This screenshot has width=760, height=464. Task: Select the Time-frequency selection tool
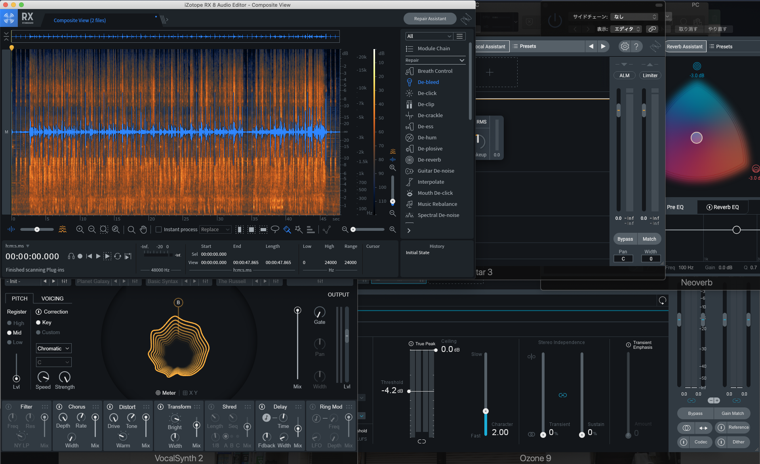(x=251, y=230)
